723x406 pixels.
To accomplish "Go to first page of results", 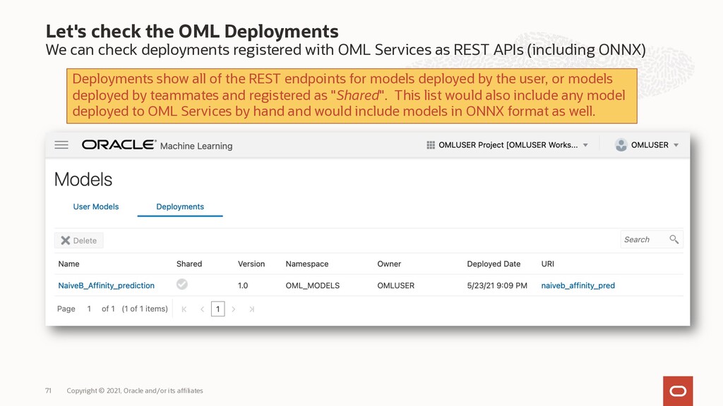I will [184, 309].
